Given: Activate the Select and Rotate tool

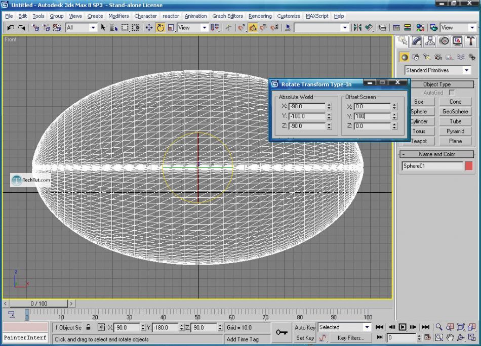Looking at the screenshot, I should point(160,28).
